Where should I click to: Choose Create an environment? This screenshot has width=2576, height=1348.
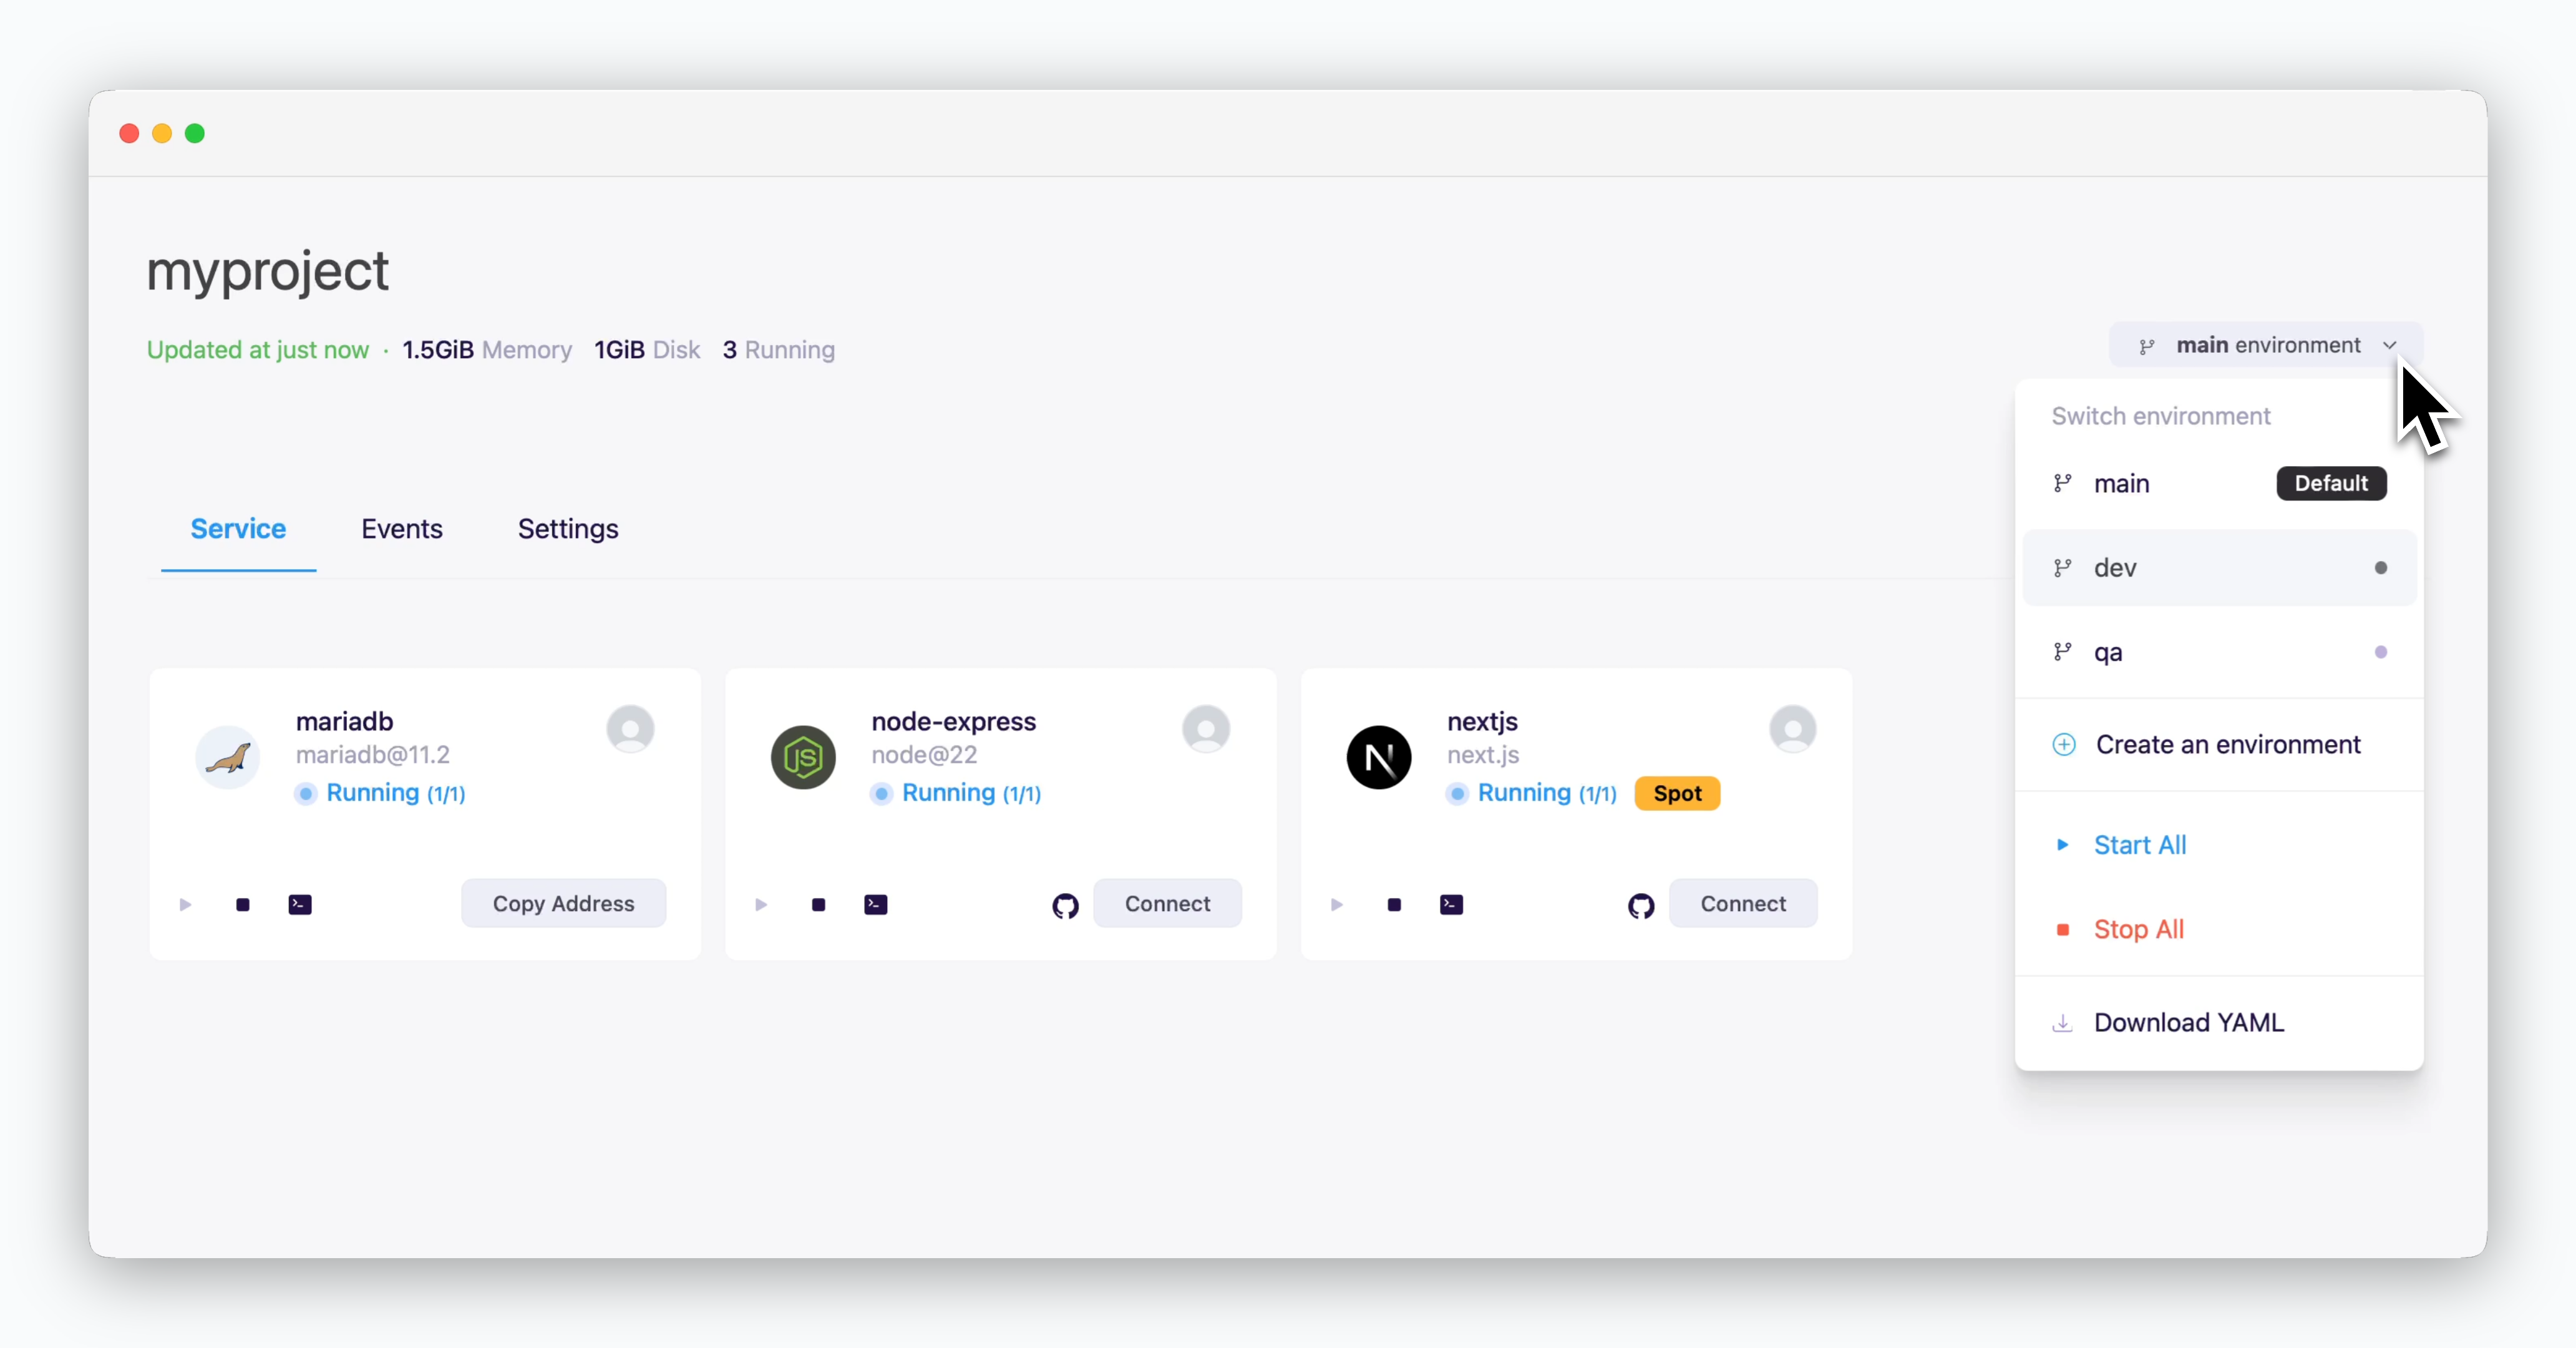pyautogui.click(x=2226, y=744)
